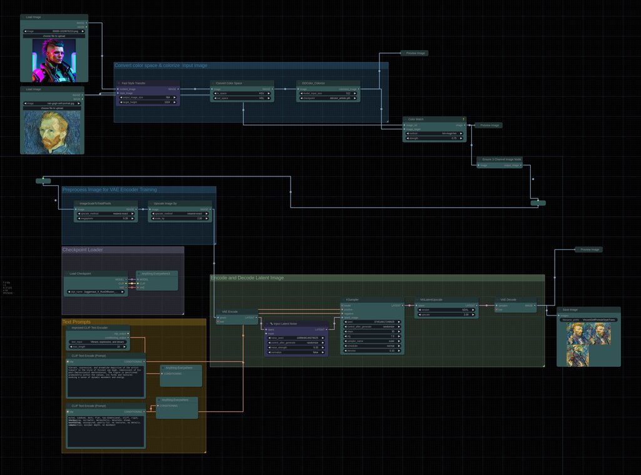The width and height of the screenshot is (641, 475).
Task: Decrease the Color Match strength value
Action: tap(408, 138)
